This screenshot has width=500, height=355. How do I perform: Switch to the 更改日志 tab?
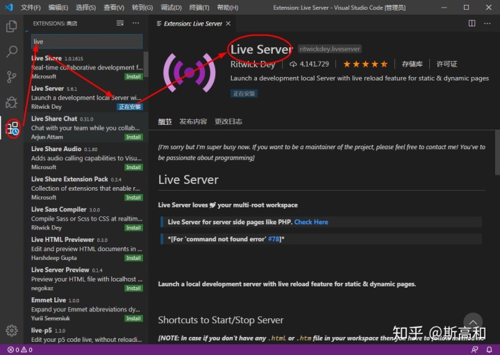(228, 121)
